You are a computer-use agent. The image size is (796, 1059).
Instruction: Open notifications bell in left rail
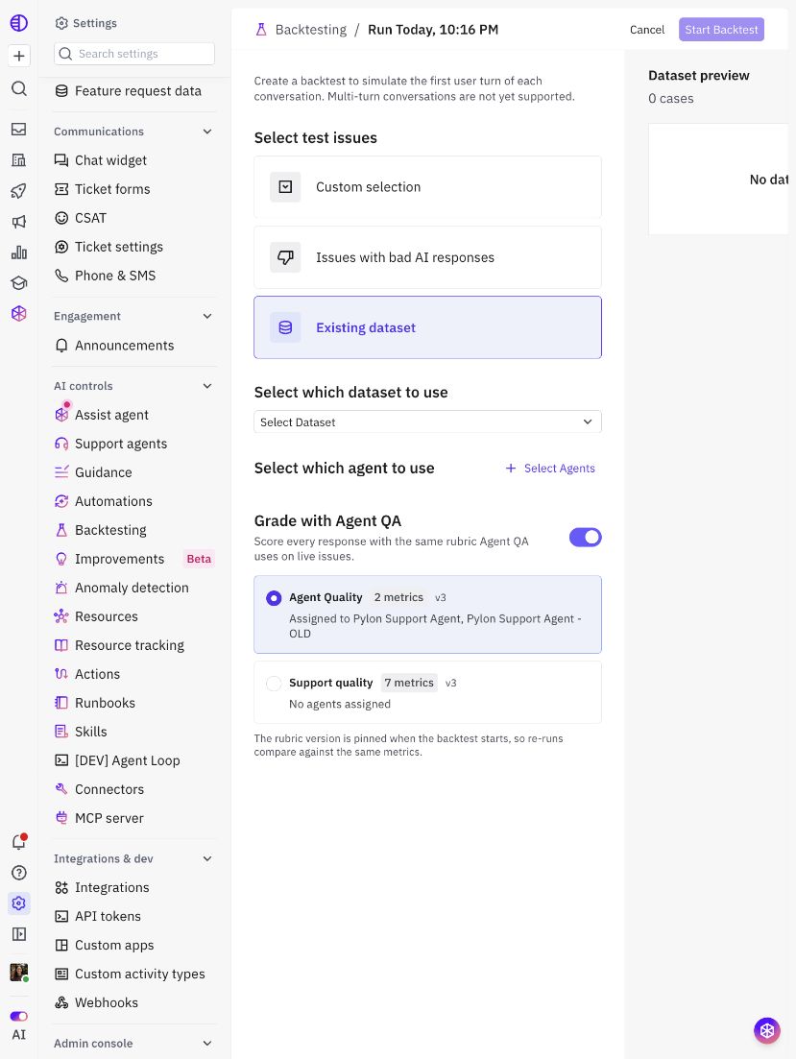coord(19,841)
